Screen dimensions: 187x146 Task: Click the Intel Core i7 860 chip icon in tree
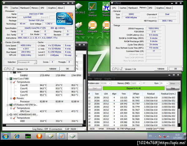11,79
